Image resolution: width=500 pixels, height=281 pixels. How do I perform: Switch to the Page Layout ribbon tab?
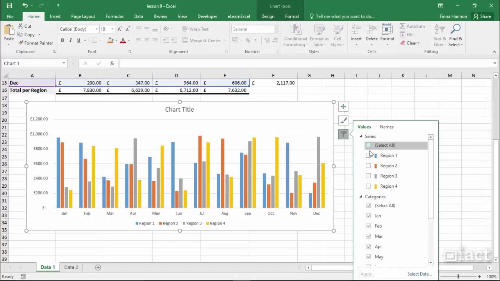tap(83, 16)
